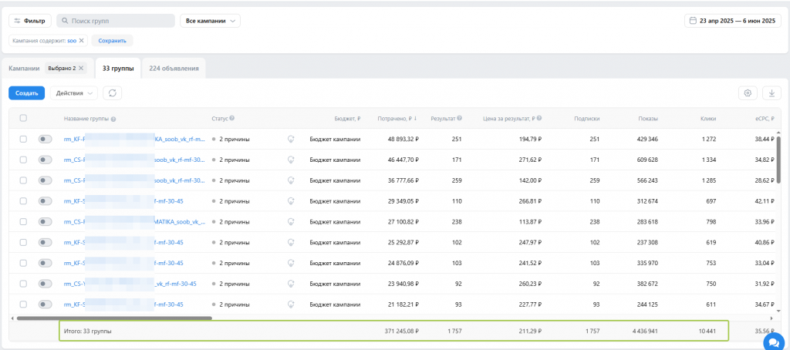Switch to the Кампании tab
This screenshot has width=790, height=350.
point(24,68)
